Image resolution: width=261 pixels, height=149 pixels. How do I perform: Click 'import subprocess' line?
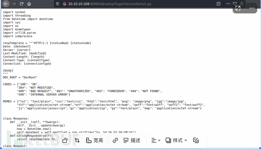click(x=18, y=36)
